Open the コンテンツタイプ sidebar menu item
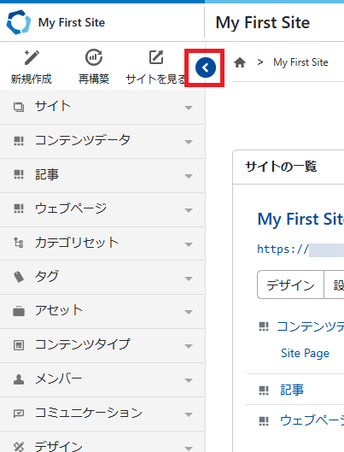This screenshot has width=344, height=452. 102,346
